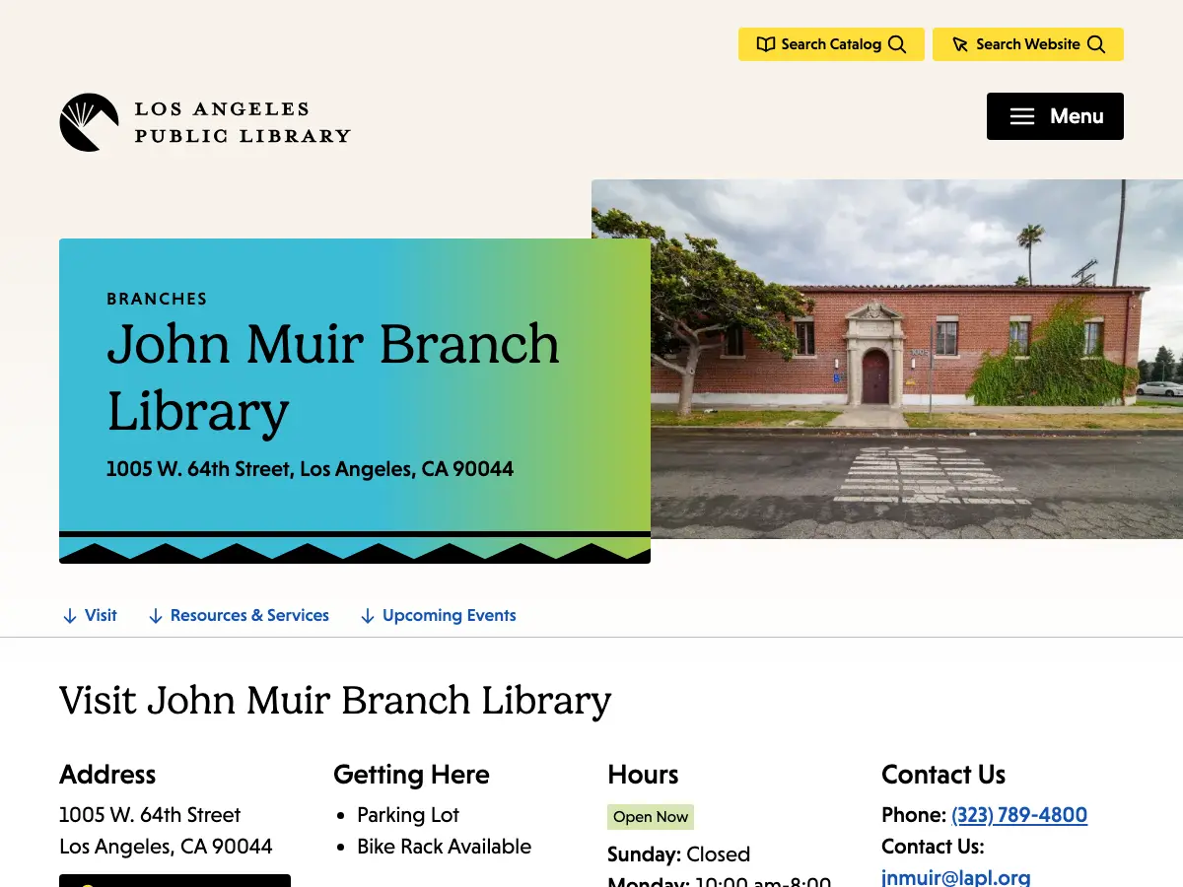Click the Open Now status badge
Image resolution: width=1183 pixels, height=887 pixels.
coord(651,817)
